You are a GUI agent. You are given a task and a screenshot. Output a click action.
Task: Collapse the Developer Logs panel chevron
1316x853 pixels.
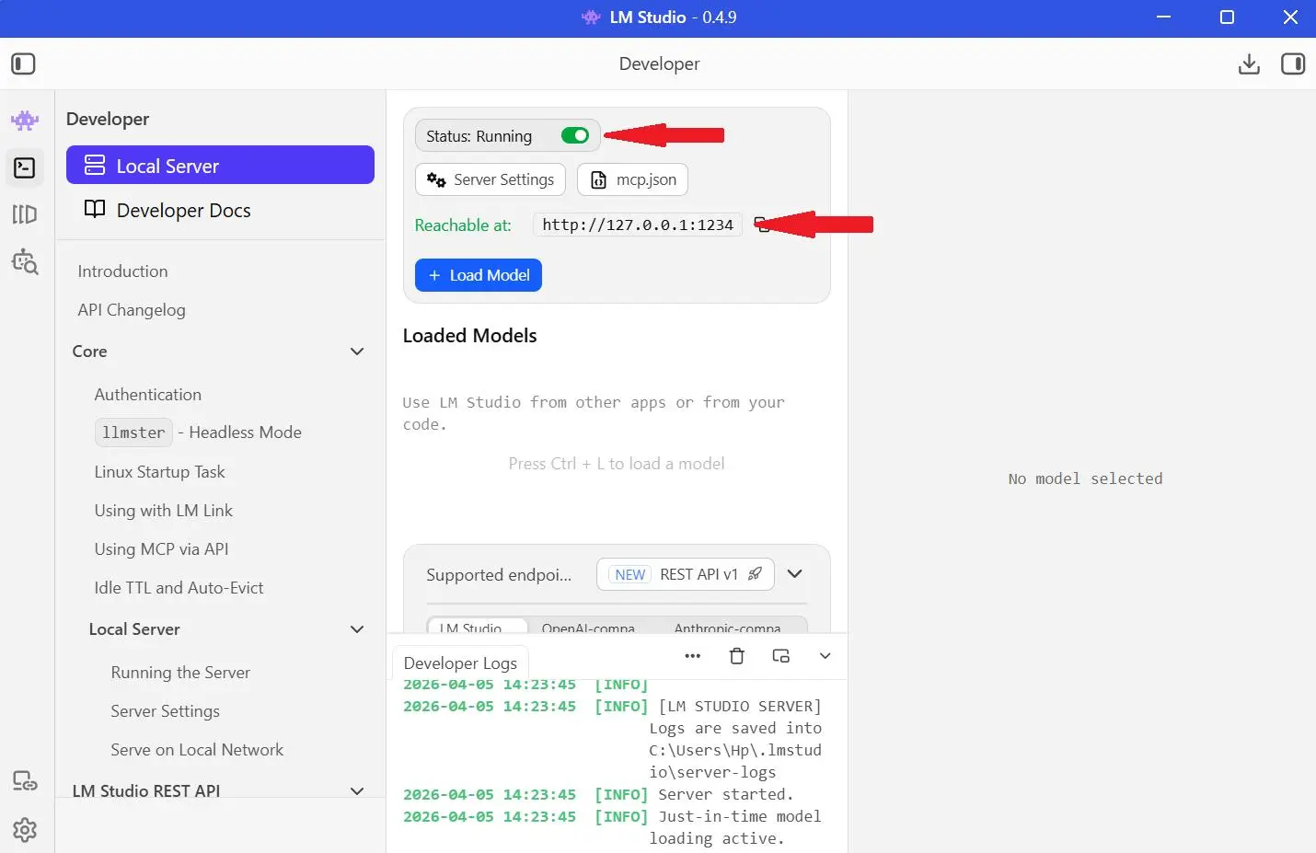coord(825,656)
